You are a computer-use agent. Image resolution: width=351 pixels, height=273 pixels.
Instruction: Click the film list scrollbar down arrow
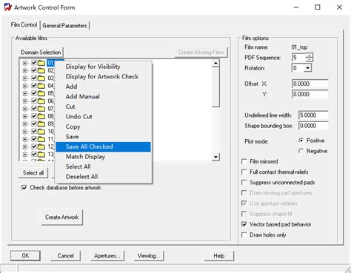pyautogui.click(x=215, y=157)
